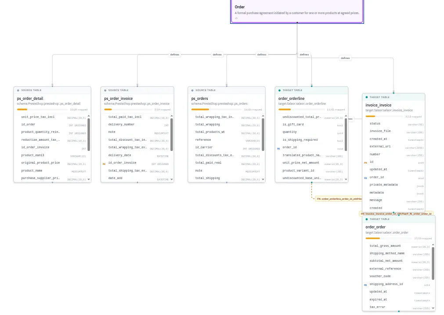Click the FK icon beside shipping_address_id in order_order

tap(365, 285)
